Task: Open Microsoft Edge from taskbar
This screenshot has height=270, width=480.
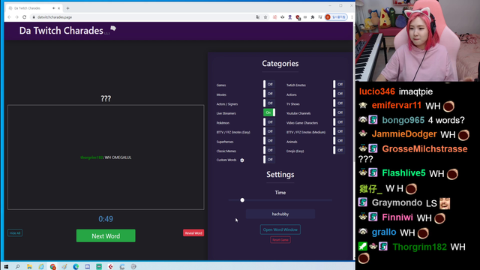Action: coord(76,267)
